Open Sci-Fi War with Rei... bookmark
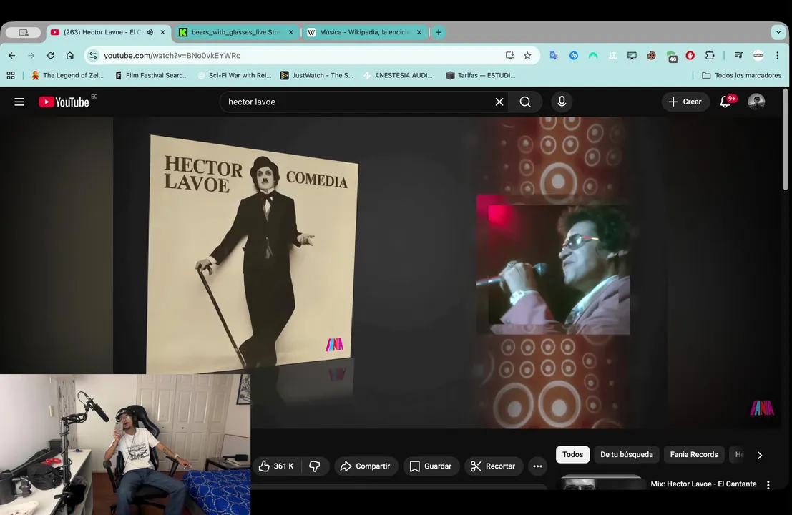 tap(235, 75)
